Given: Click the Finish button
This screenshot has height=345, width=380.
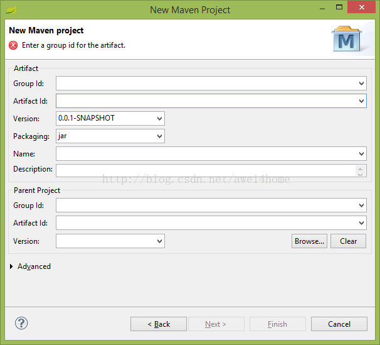Looking at the screenshot, I should (278, 324).
